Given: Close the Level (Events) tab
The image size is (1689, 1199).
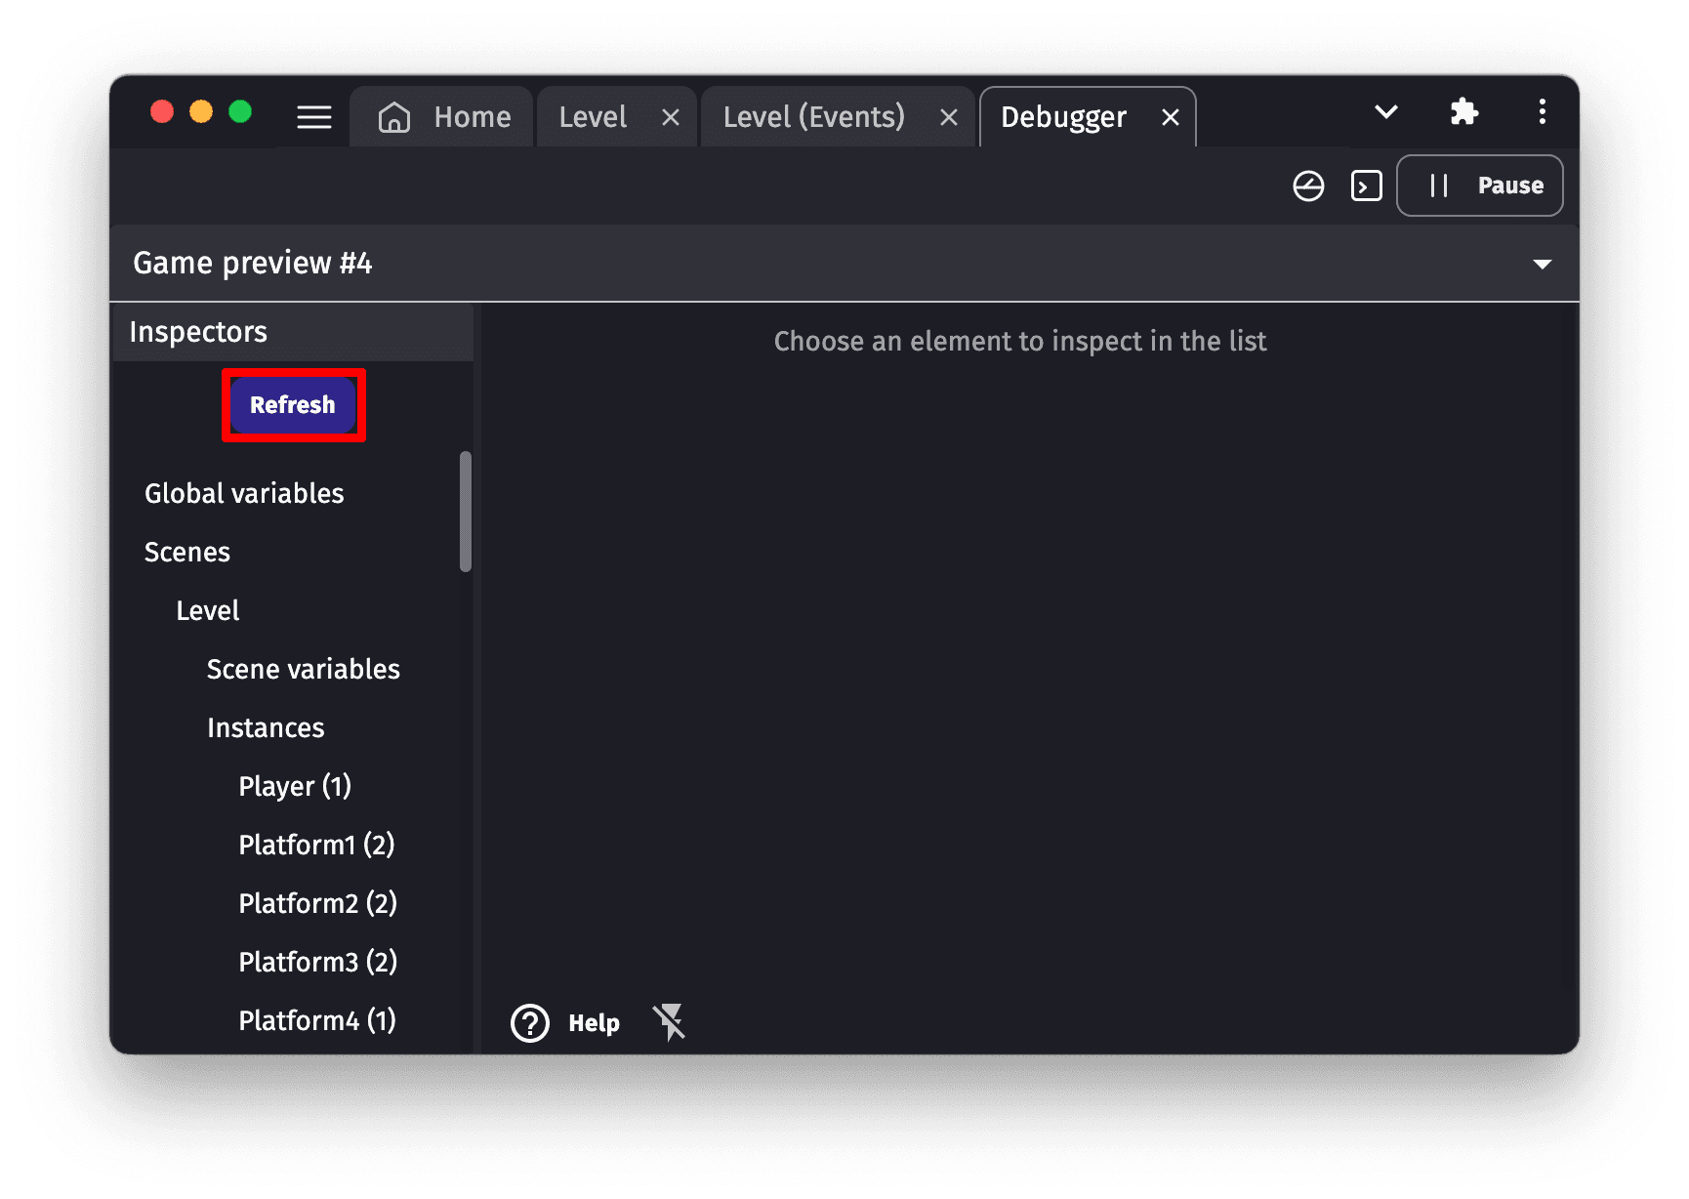Looking at the screenshot, I should [948, 118].
